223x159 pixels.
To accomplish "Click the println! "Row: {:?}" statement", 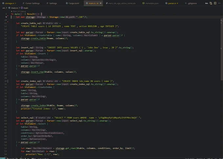I will coord(42,154).
